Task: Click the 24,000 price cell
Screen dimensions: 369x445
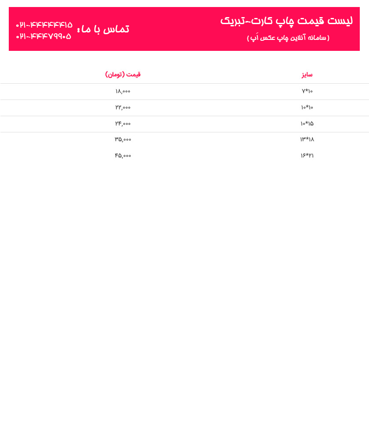Action: (123, 124)
